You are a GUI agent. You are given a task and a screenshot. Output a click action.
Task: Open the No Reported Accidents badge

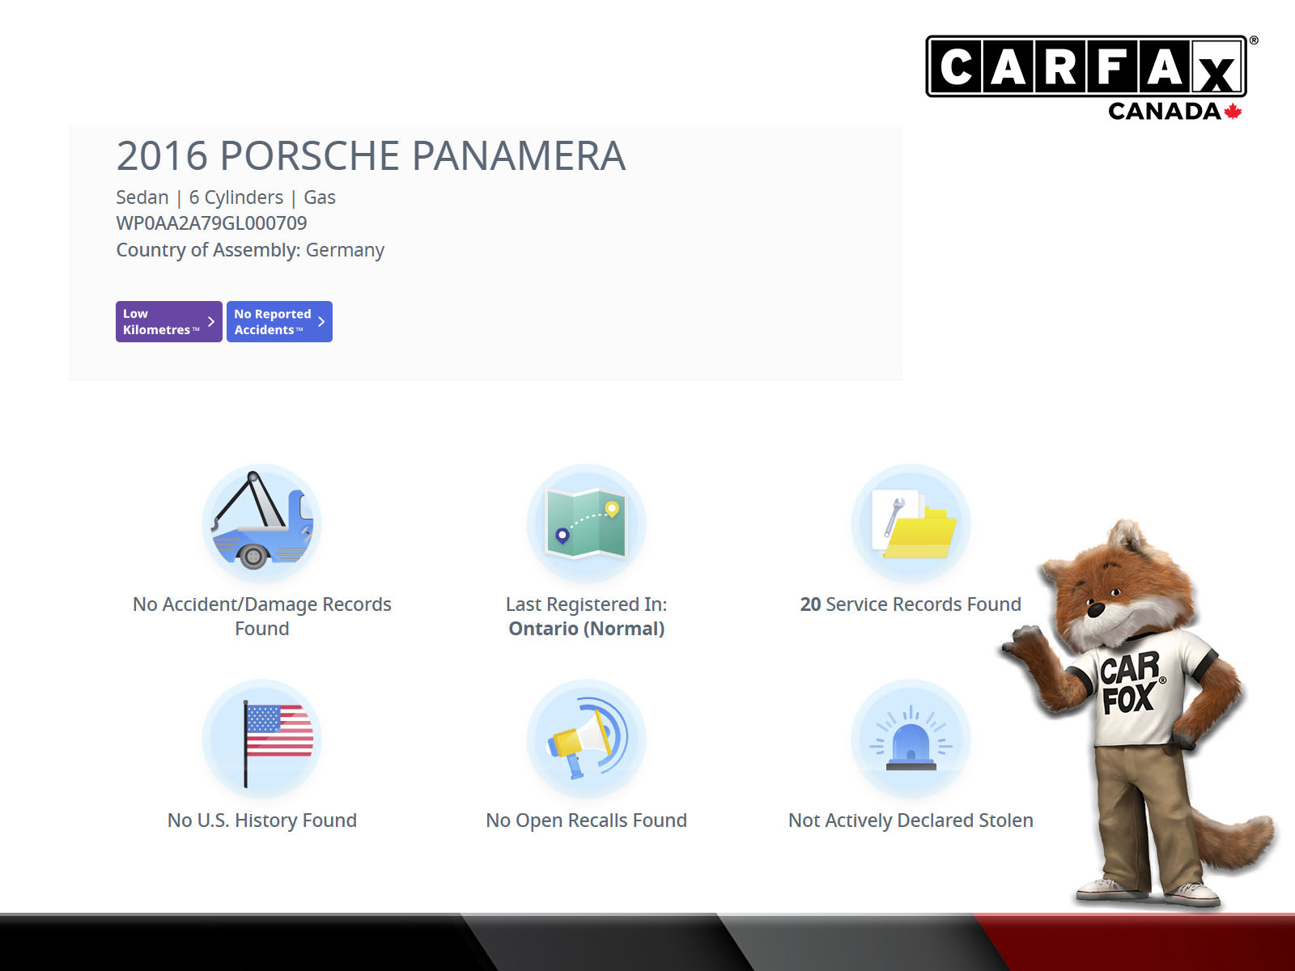(272, 322)
